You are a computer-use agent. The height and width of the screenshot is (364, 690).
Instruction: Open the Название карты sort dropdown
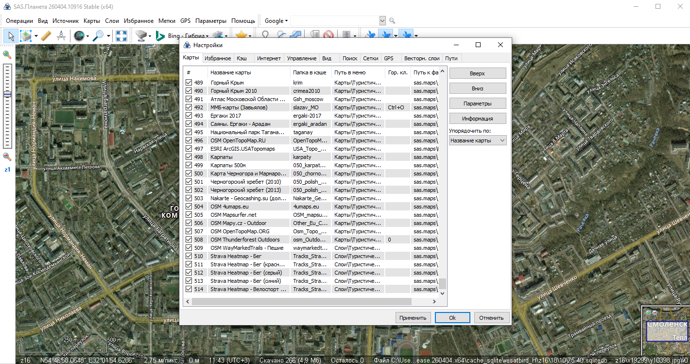(x=478, y=140)
